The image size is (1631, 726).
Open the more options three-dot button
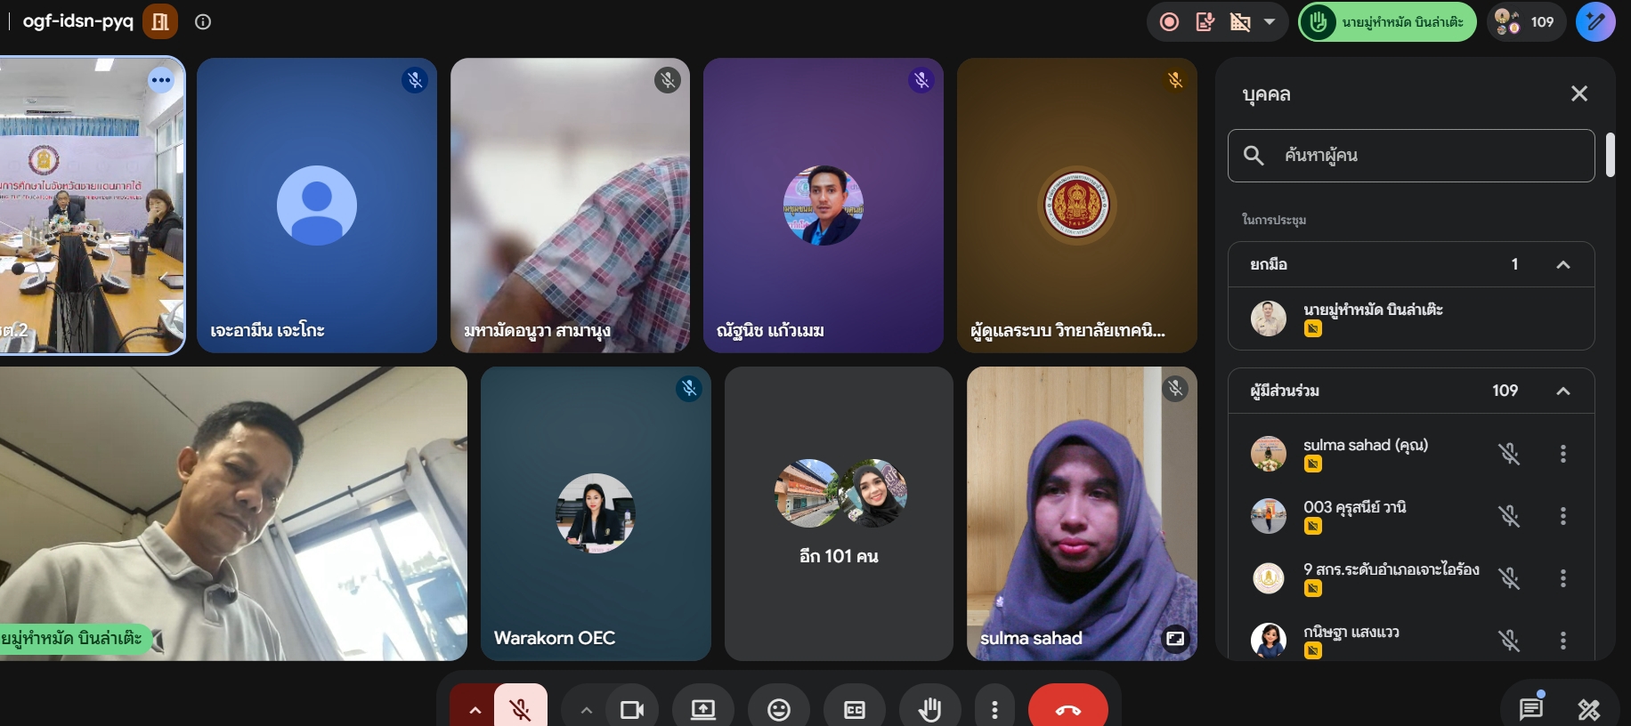click(994, 708)
